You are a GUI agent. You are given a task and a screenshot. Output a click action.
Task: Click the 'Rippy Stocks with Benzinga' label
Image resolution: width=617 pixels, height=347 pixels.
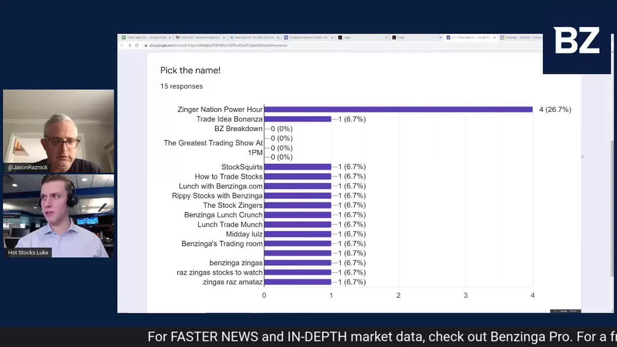[217, 196]
